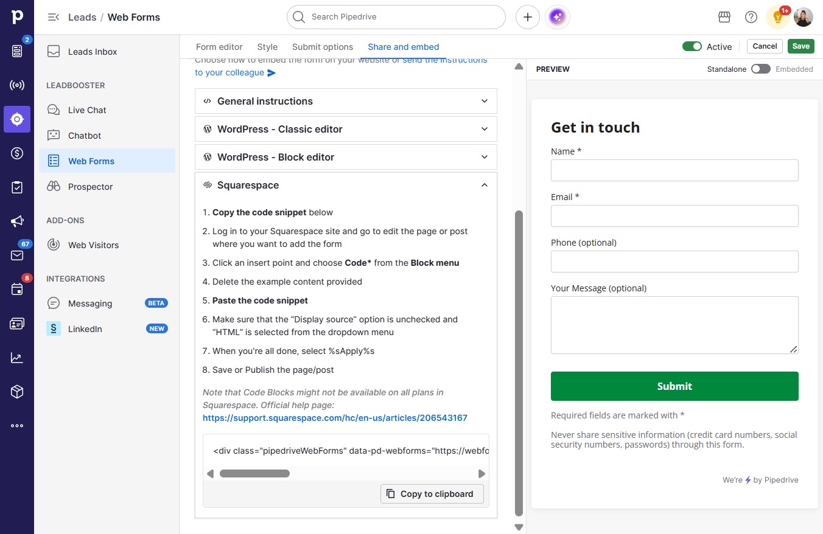This screenshot has height=534, width=823.
Task: Open Live Chat in sidebar
Action: click(x=107, y=110)
